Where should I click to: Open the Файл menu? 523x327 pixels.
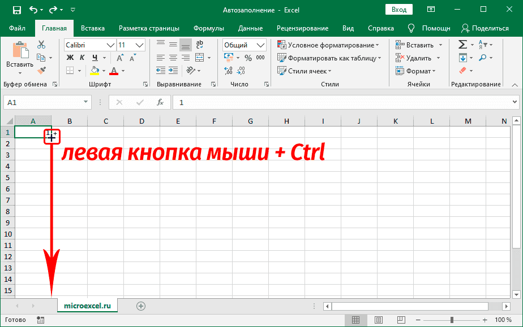tap(17, 28)
